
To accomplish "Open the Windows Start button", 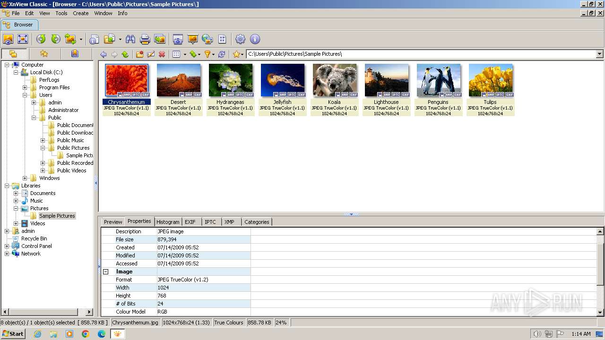I will coord(13,334).
